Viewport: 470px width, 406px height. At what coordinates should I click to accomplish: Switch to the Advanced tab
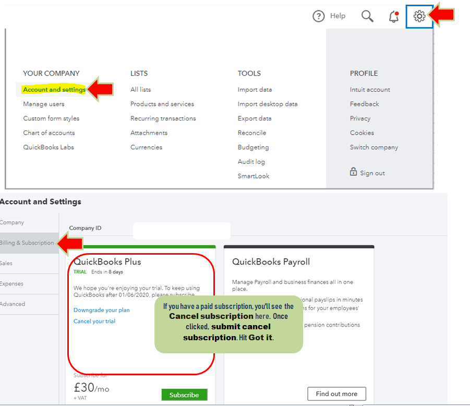[29, 304]
